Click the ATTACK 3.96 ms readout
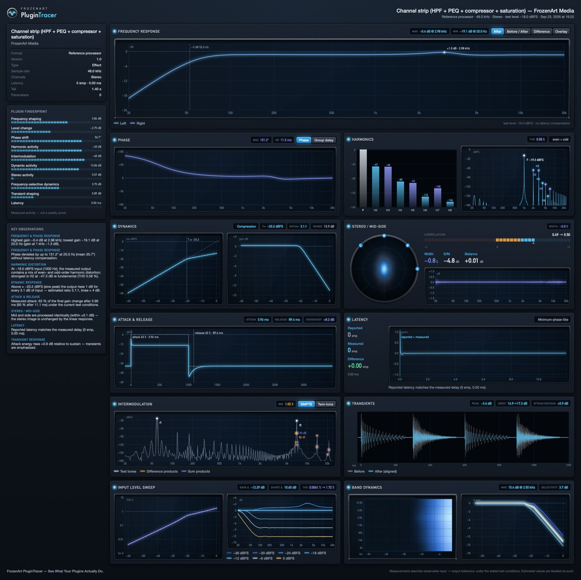Viewport: 581px width, 580px height. pyautogui.click(x=257, y=320)
